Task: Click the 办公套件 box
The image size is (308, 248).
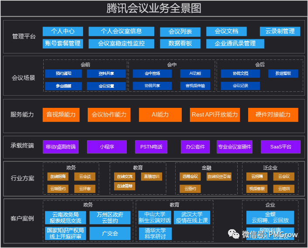Action: (195, 147)
